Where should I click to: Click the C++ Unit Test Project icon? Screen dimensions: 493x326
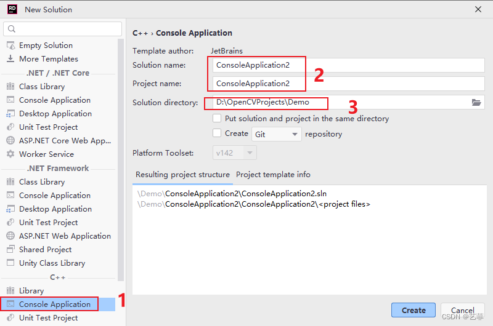tap(10, 318)
